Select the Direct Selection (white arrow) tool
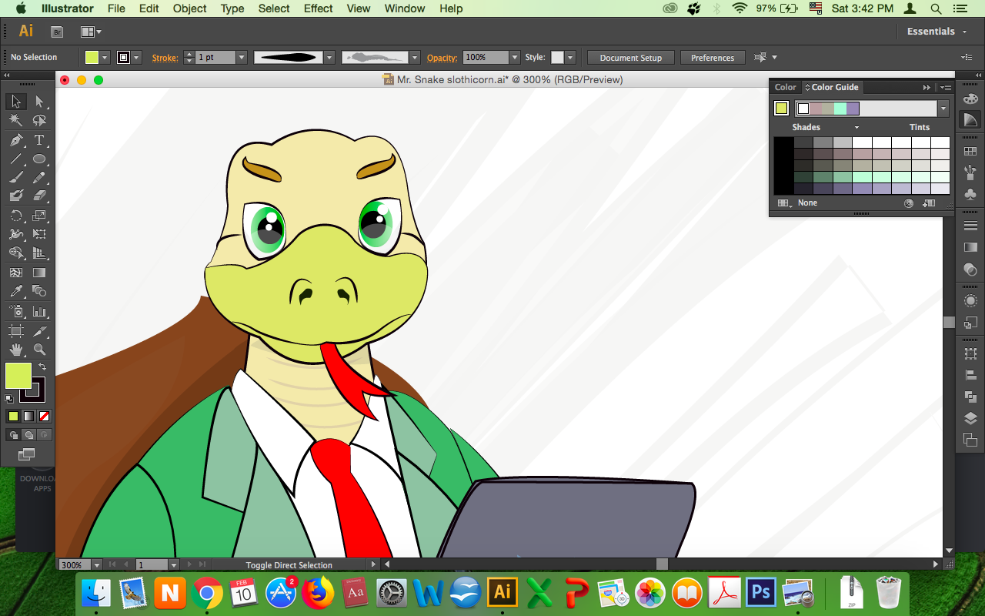Viewport: 985px width, 616px height. [39, 102]
